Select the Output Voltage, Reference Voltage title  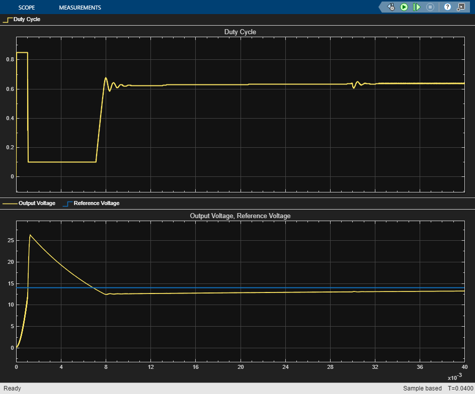pos(240,216)
